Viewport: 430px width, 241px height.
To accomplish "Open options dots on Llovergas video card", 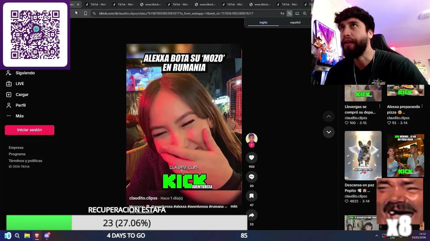I will pyautogui.click(x=380, y=106).
